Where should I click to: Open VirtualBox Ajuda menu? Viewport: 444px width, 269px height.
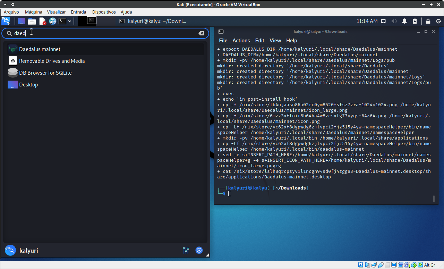(126, 12)
